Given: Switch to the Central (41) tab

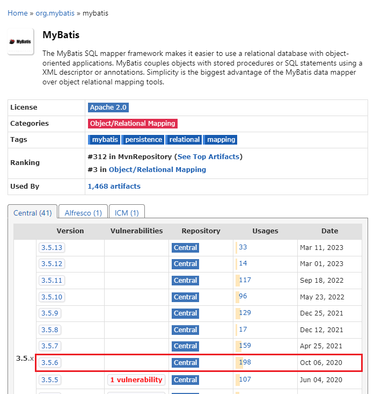Looking at the screenshot, I should tap(33, 213).
